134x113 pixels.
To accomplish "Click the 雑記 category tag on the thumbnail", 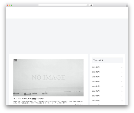I will click(x=16, y=60).
